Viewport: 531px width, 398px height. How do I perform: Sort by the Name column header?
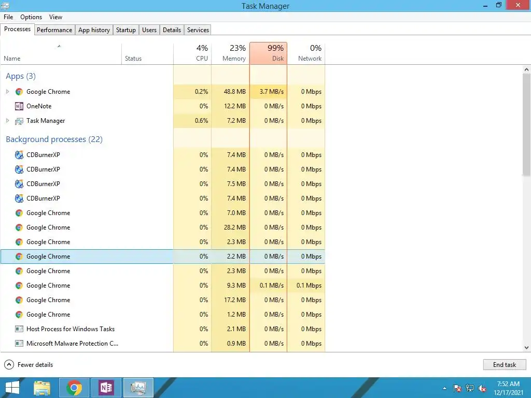[61, 53]
